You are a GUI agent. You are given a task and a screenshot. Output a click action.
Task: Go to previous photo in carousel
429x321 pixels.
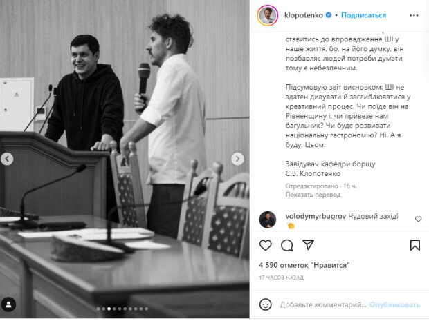pos(7,159)
